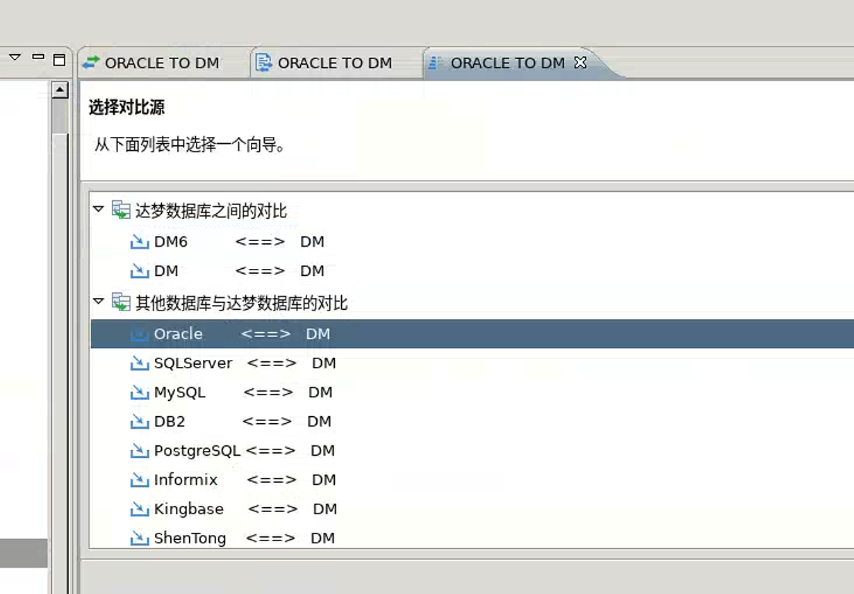854x594 pixels.
Task: Click the 选择对比源 heading text
Action: point(126,108)
